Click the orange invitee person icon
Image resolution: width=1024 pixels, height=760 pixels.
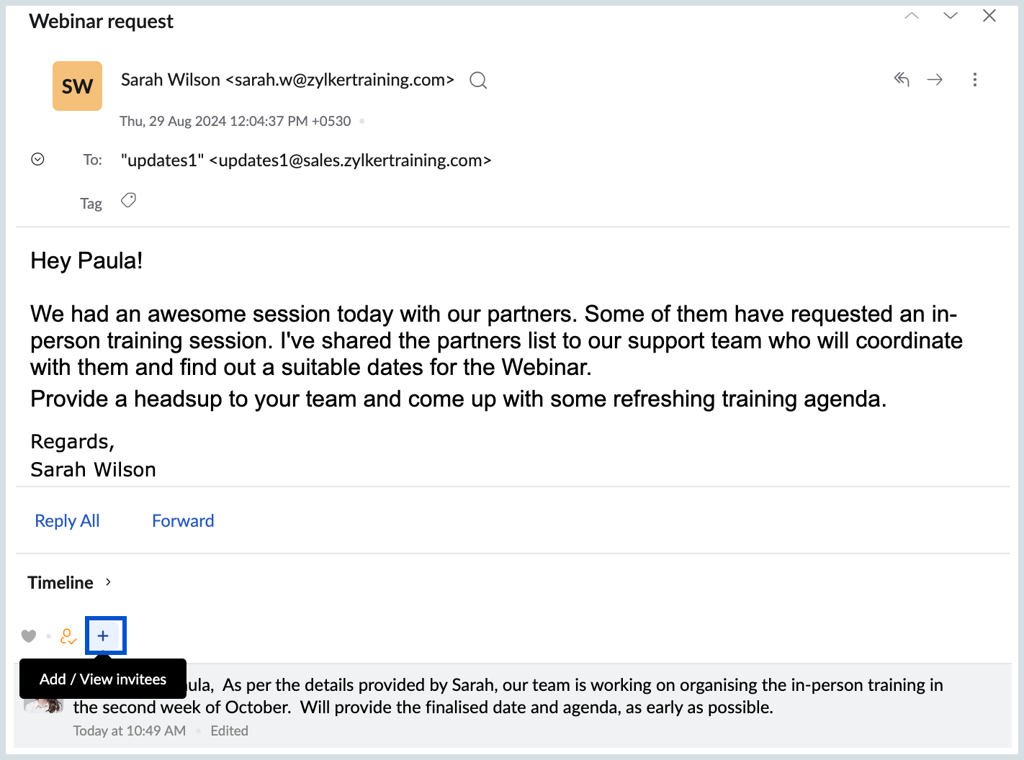coord(68,636)
